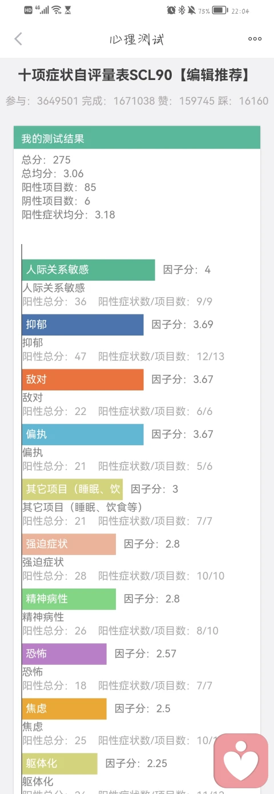Tap the Bluetooth status icon

pos(182,10)
